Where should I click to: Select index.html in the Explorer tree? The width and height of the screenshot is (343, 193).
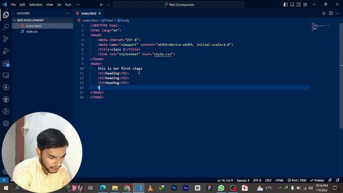43,26
